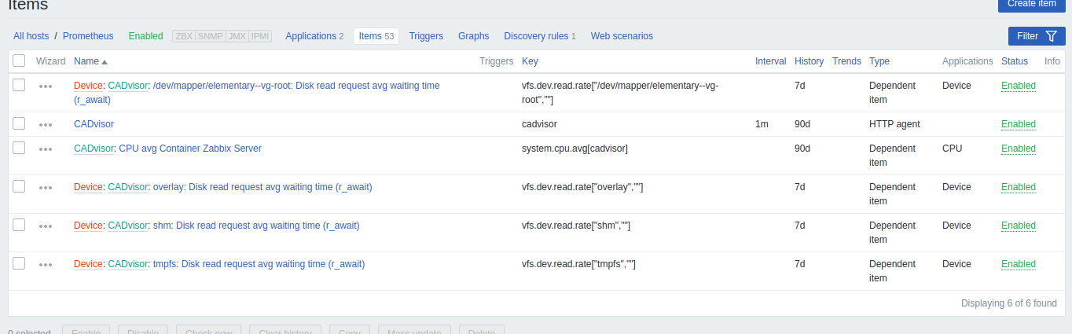Image resolution: width=1072 pixels, height=334 pixels.
Task: Switch to the Triggers tab
Action: point(426,36)
